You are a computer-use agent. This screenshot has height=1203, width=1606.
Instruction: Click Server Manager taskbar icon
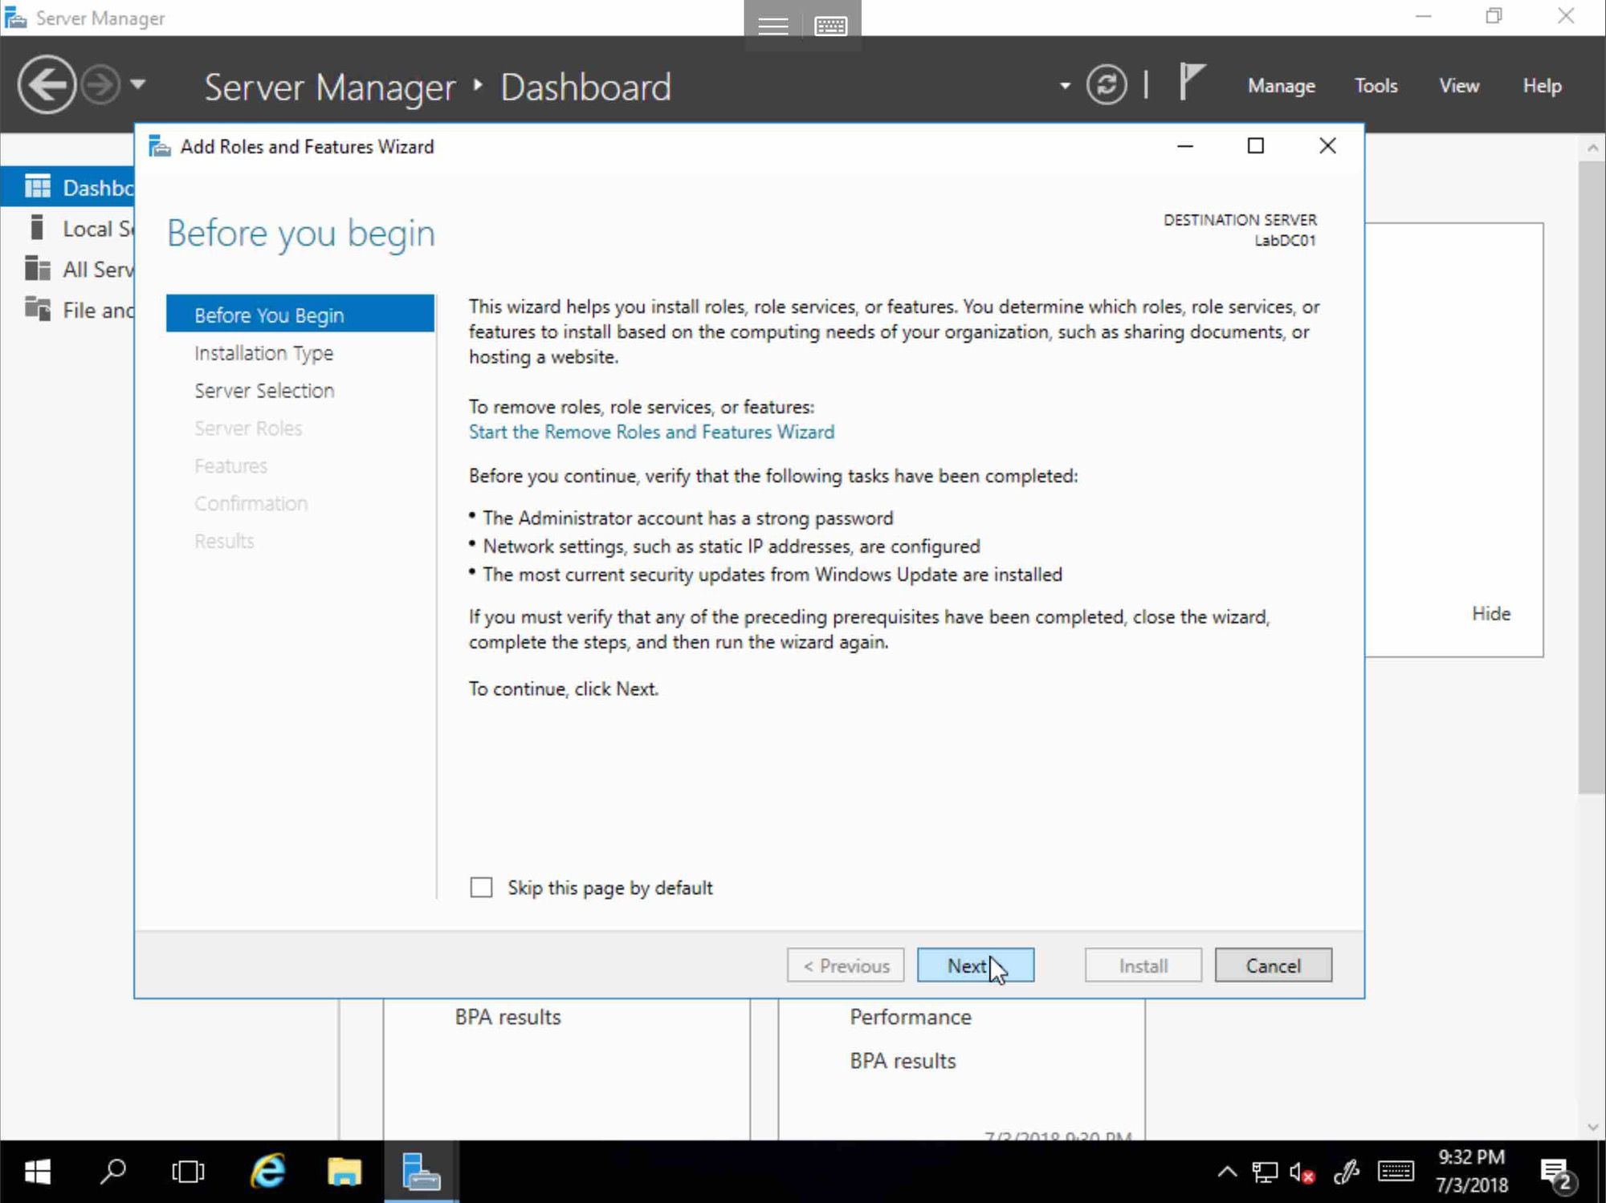pos(421,1173)
